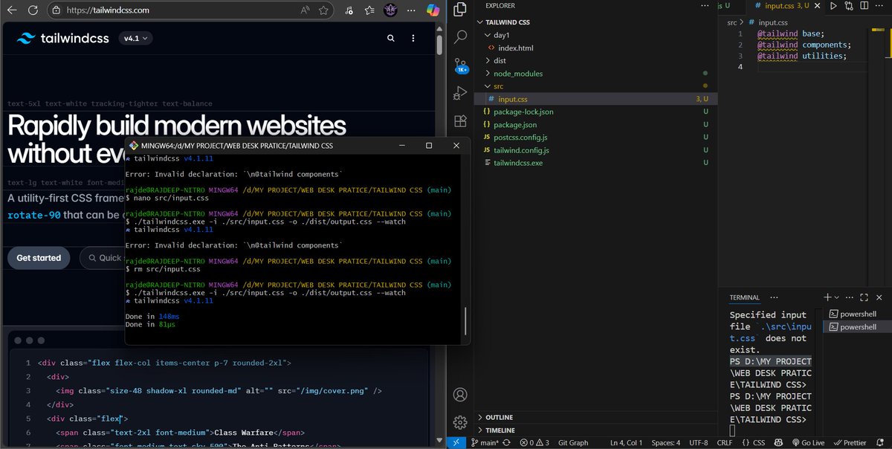Open the launch profile dropdown beside new terminal
This screenshot has width=892, height=449.
coord(837,297)
